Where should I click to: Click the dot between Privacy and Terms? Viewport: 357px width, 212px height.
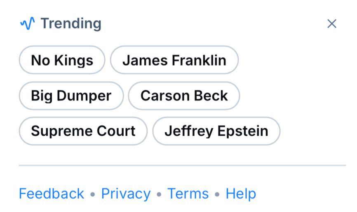coord(159,194)
